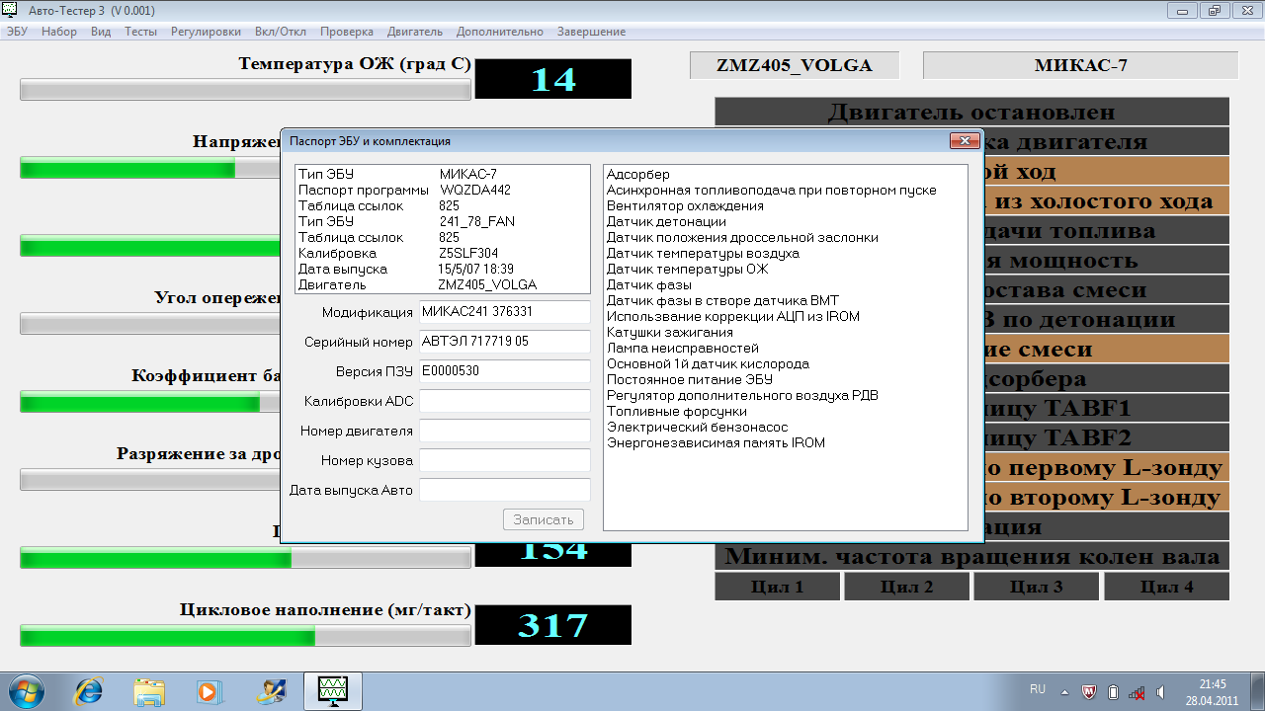Close the Паспорт ЭБУ и комплектация dialog
This screenshot has height=711, width=1265.
coord(964,141)
